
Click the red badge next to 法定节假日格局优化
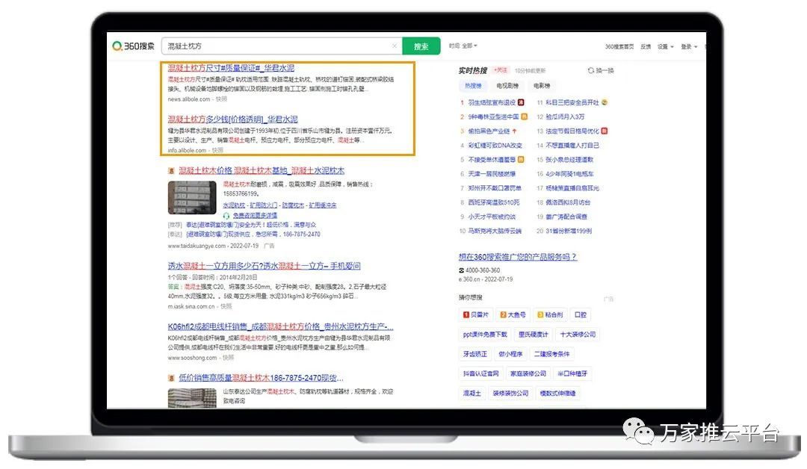coord(605,131)
